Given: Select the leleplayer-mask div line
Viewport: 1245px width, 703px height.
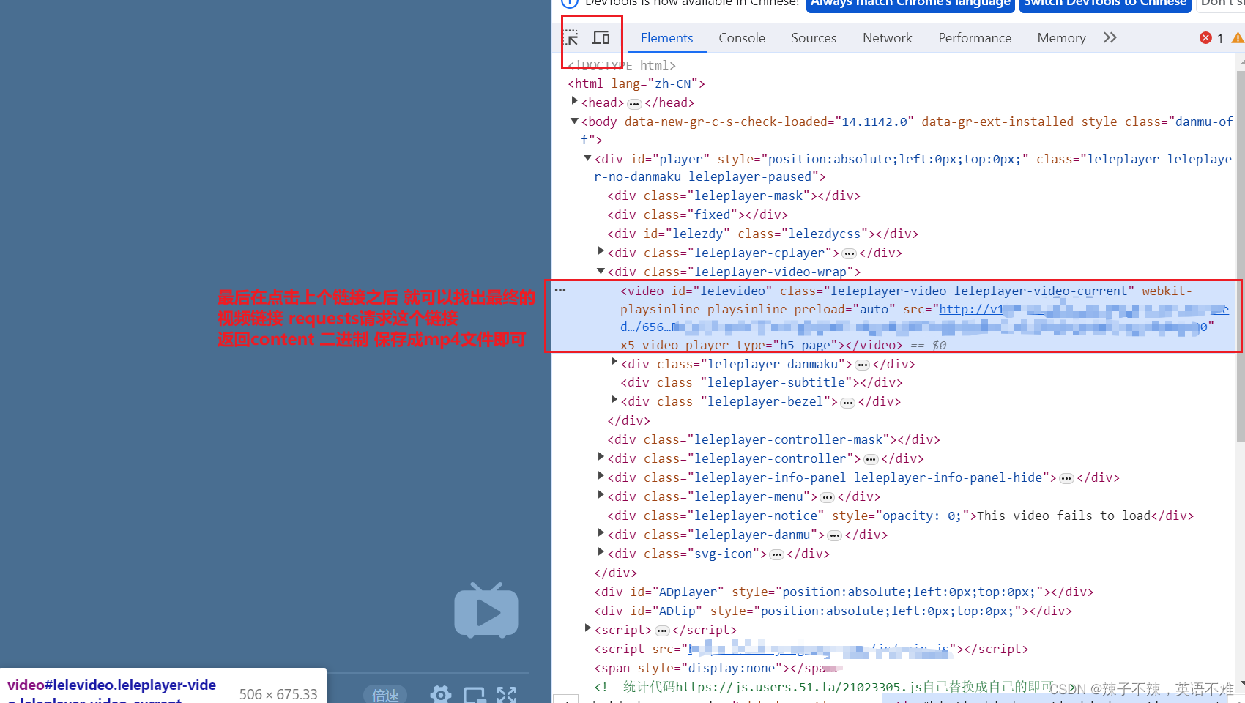Looking at the screenshot, I should 734,196.
